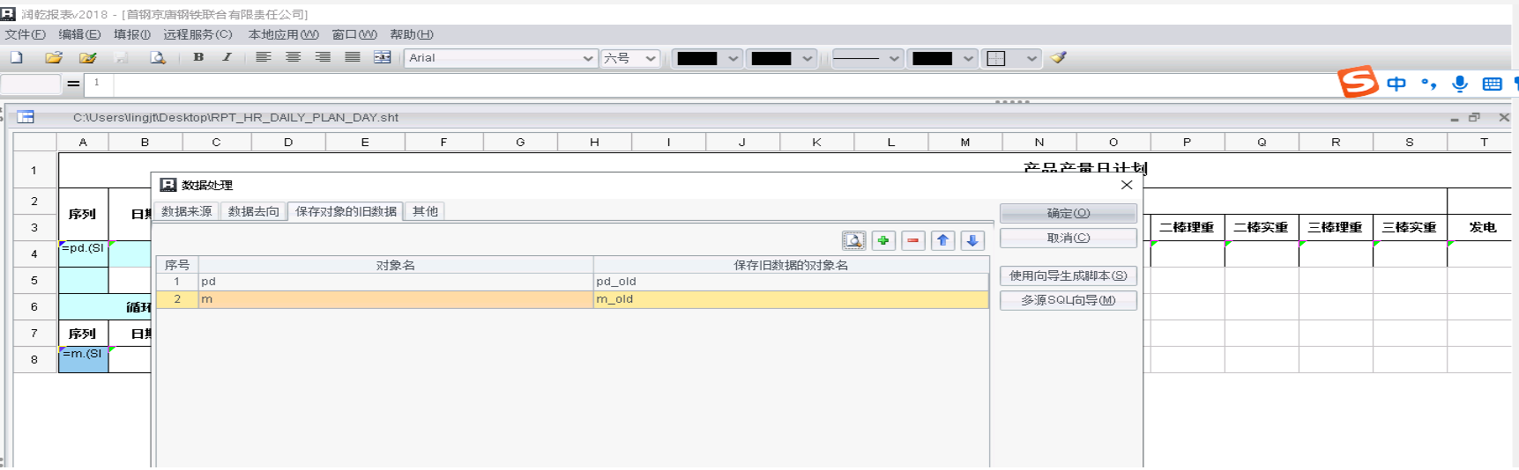1519x470 pixels.
Task: Click the cell name input box
Action: 31,84
